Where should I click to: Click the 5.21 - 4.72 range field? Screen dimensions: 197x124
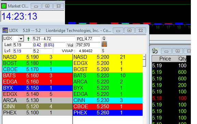pos(54,39)
